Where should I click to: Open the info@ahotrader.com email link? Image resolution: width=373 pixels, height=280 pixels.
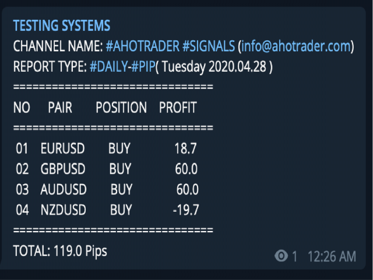(296, 46)
